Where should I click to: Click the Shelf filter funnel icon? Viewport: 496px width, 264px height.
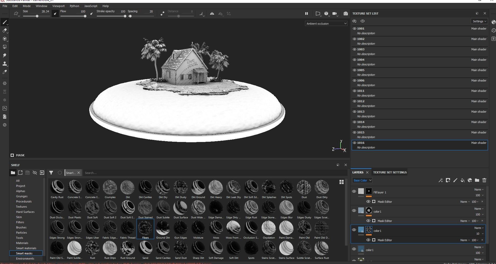(x=51, y=173)
